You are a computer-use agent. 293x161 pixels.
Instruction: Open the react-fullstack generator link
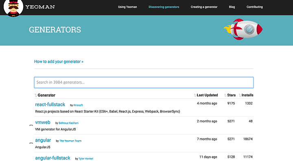tap(50, 104)
